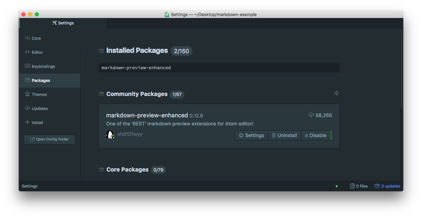Click the Keybindings keyboard icon
This screenshot has height=218, width=422.
click(x=27, y=66)
